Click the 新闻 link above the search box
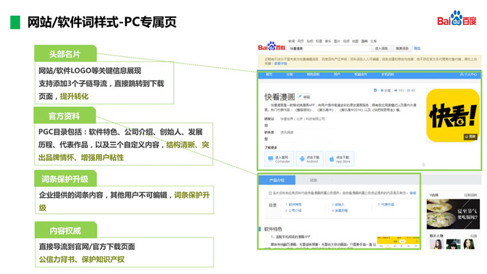 292,41
